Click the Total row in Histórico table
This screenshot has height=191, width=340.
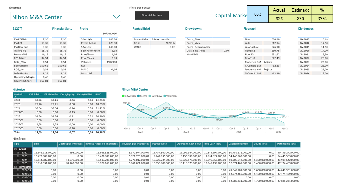[59, 132]
